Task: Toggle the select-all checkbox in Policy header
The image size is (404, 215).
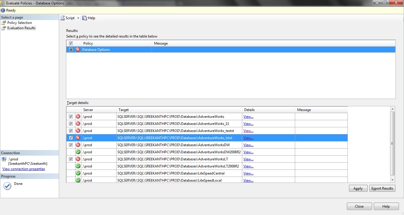Action: point(71,43)
